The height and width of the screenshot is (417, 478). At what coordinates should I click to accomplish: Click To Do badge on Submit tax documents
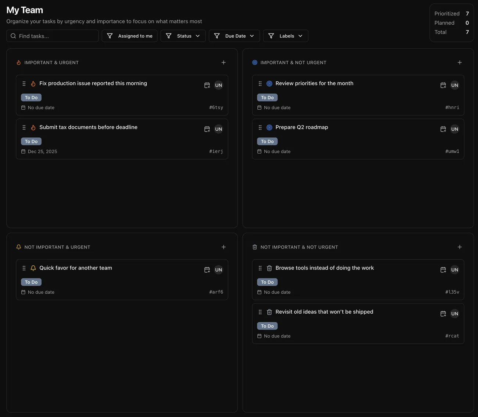coord(31,142)
